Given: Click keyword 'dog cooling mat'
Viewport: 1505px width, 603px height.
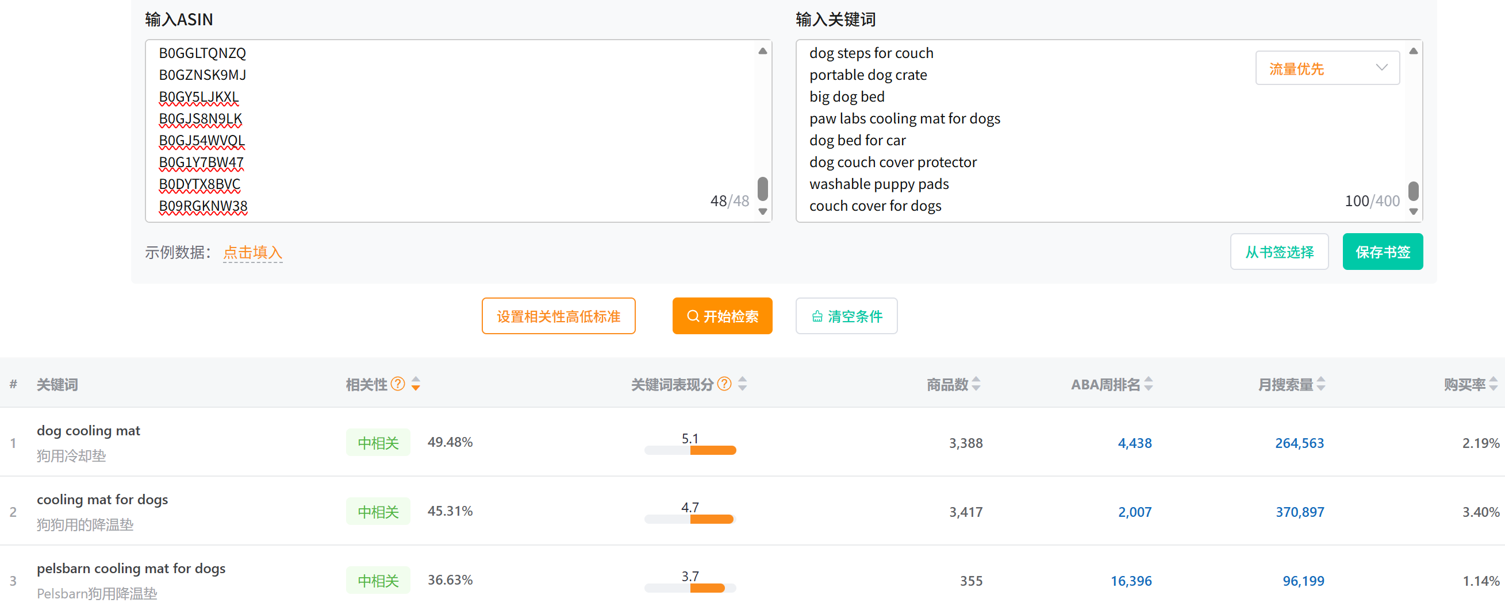Looking at the screenshot, I should coord(88,431).
